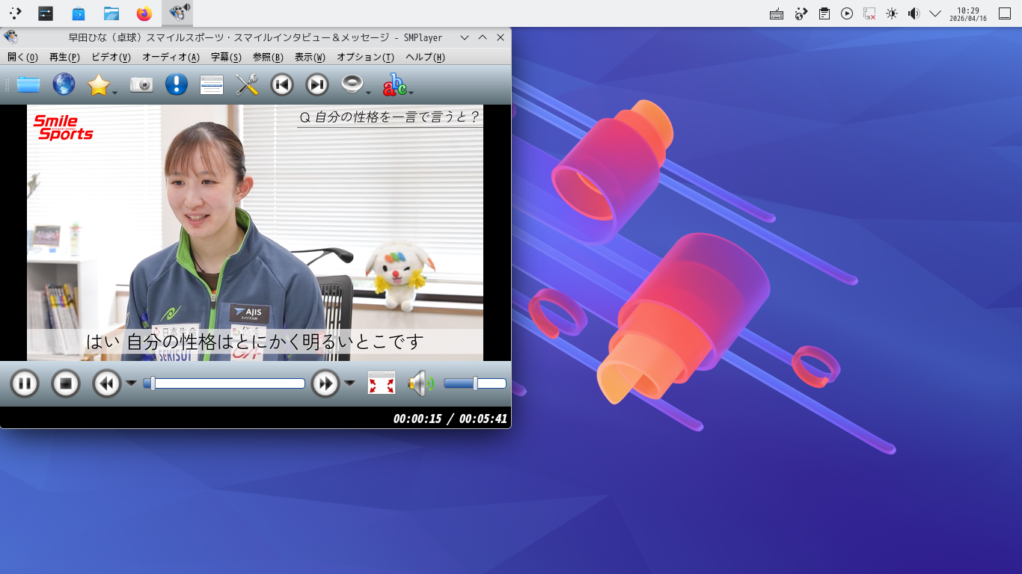This screenshot has height=574, width=1022.
Task: Open the 字幕(S) menu
Action: tap(226, 58)
